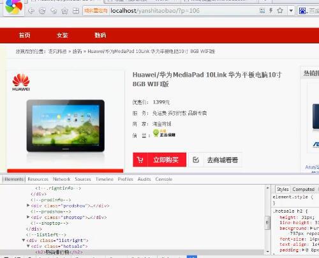
Task: Expand the div class shoptop node
Action: (x=28, y=217)
